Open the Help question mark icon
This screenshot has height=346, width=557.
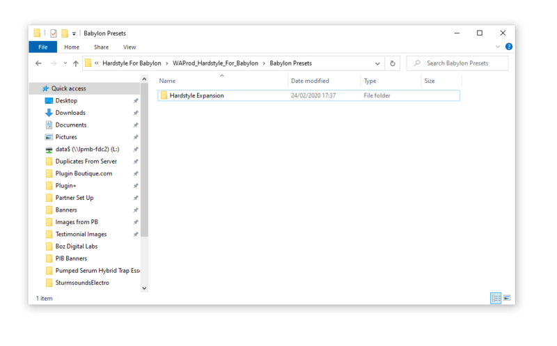tap(508, 47)
